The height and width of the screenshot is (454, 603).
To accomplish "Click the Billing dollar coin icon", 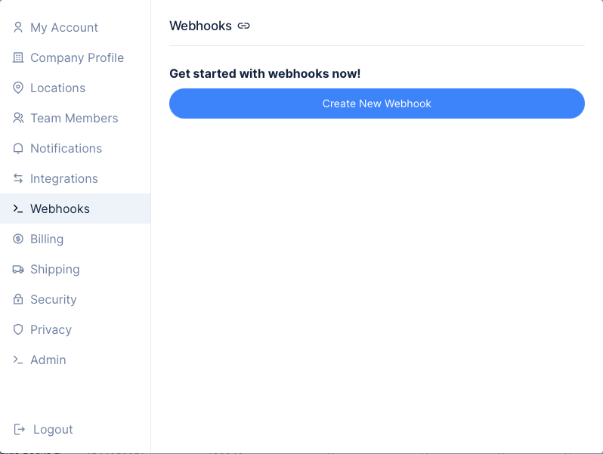I will point(18,239).
